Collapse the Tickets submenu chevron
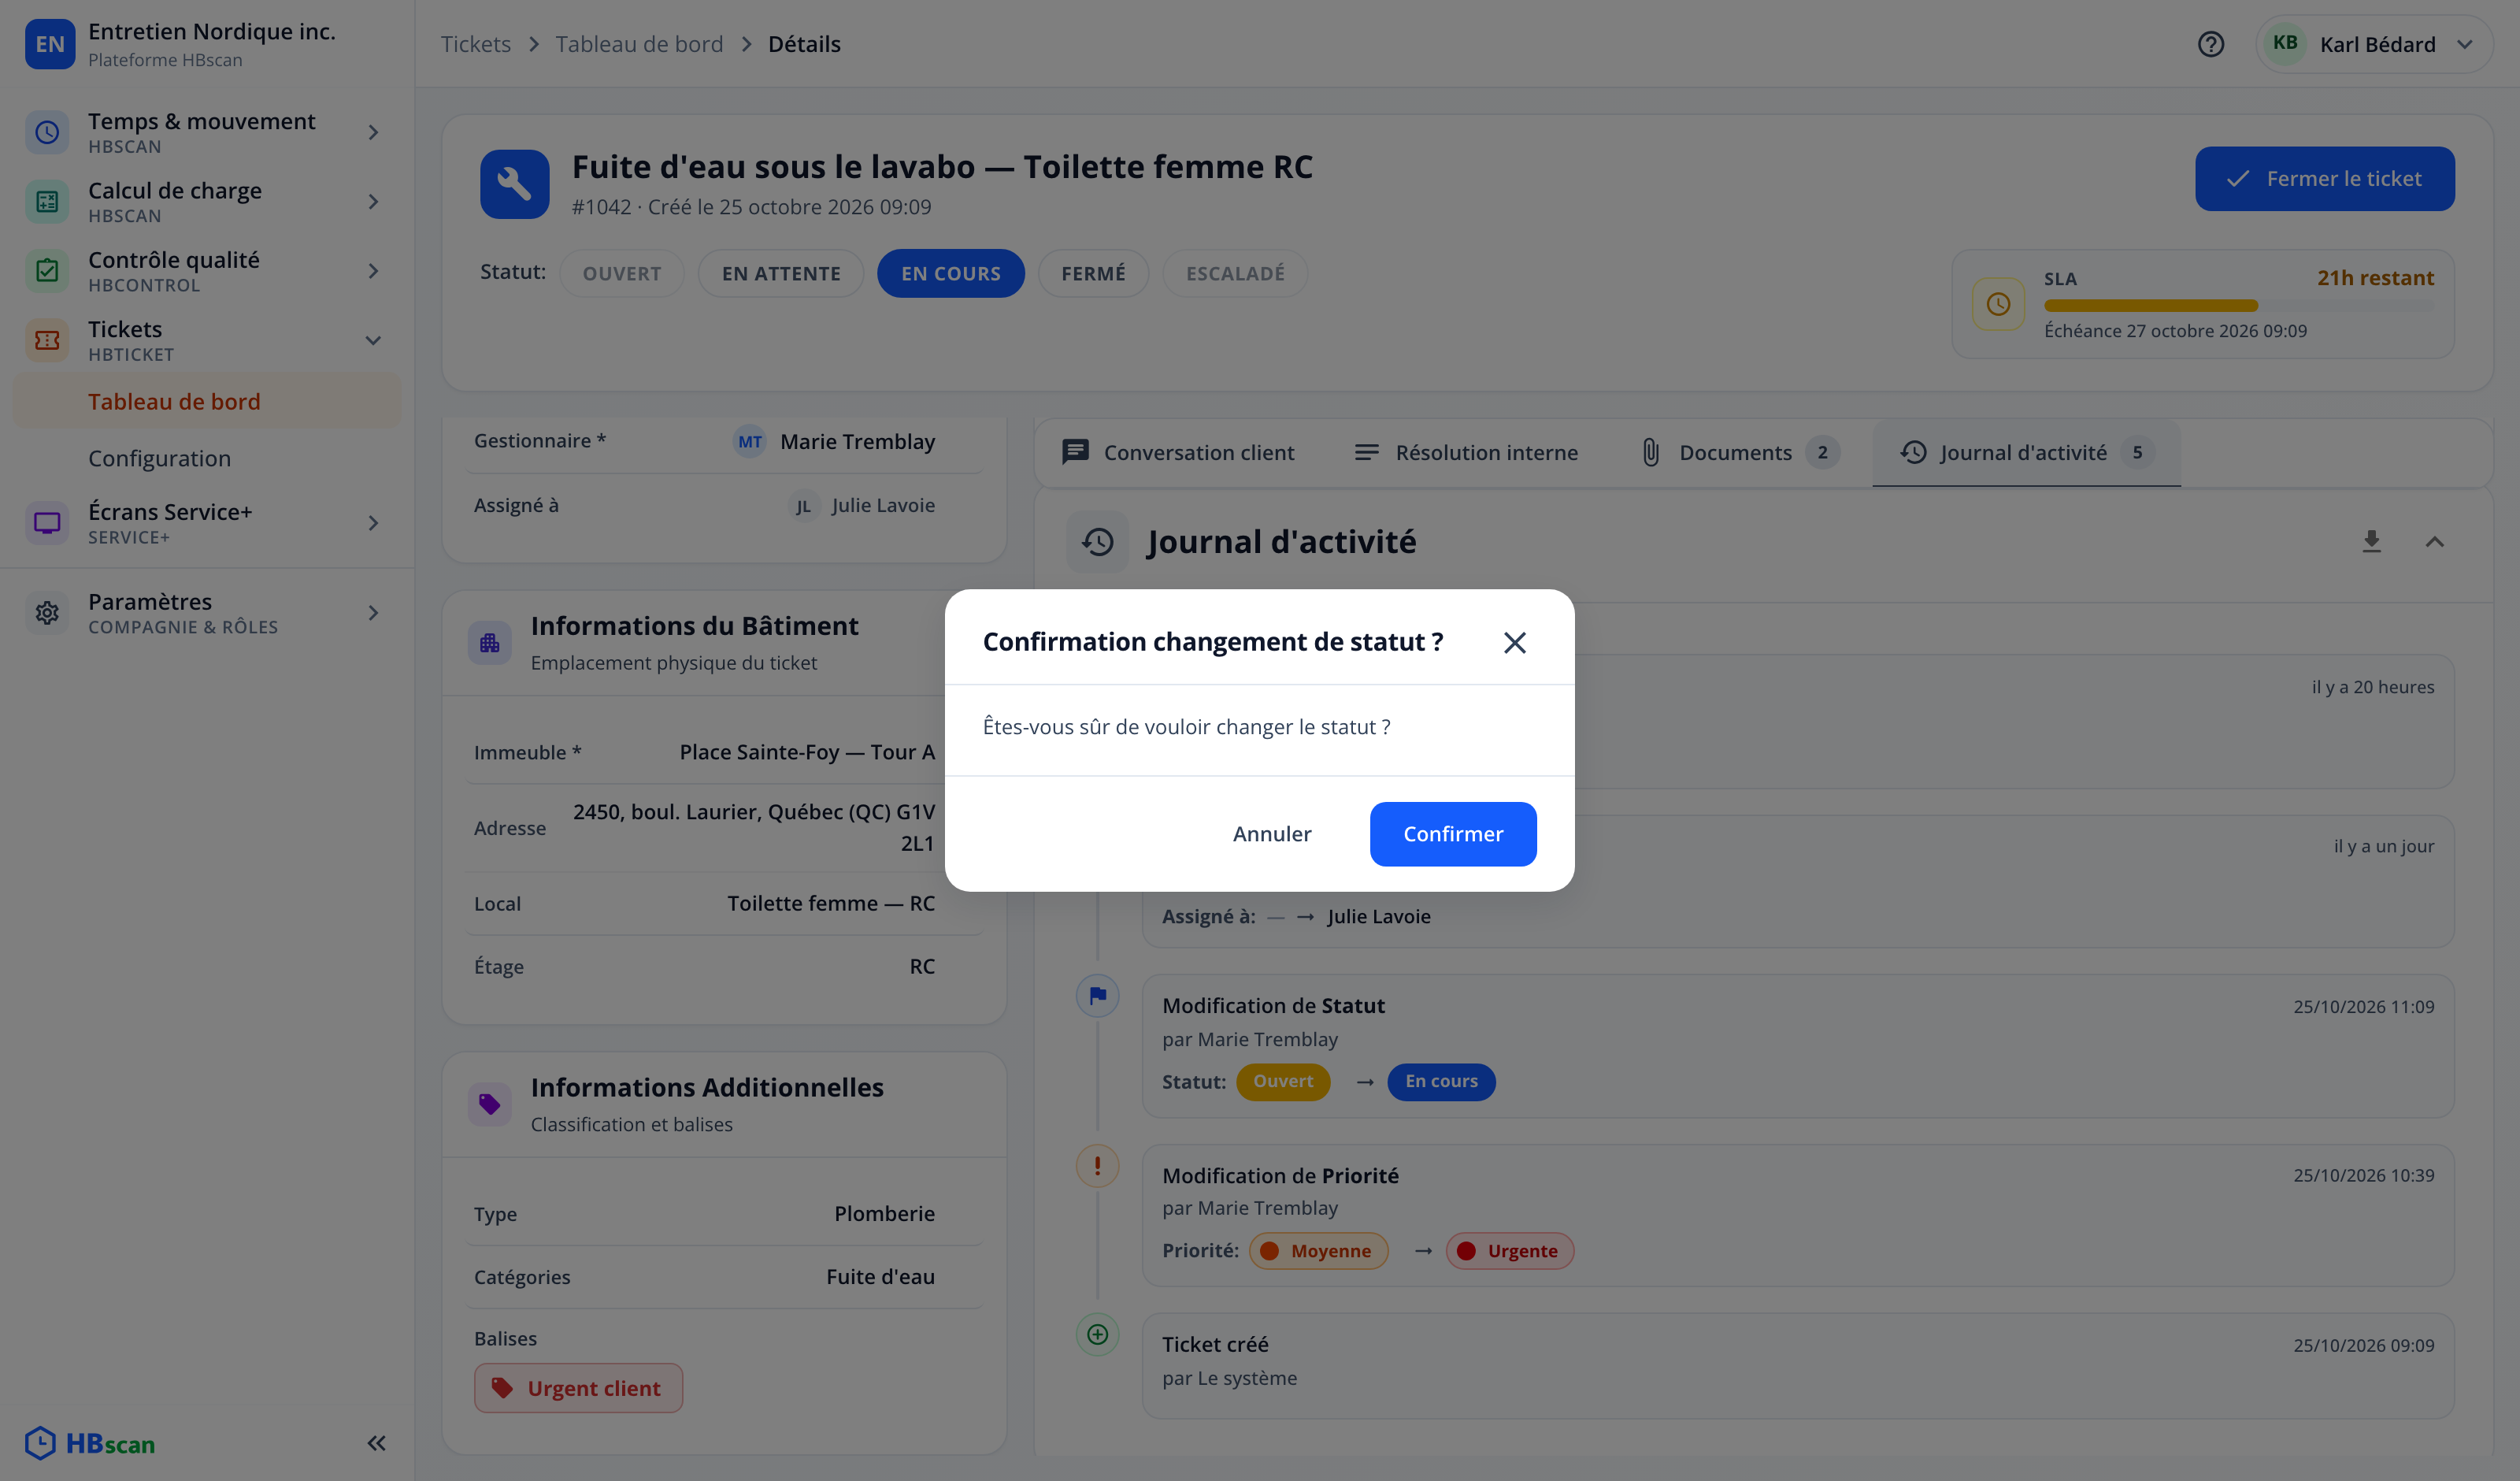This screenshot has height=1481, width=2520. coord(373,340)
